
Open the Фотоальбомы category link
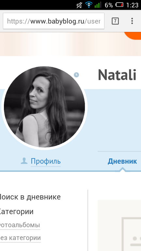(x=20, y=225)
